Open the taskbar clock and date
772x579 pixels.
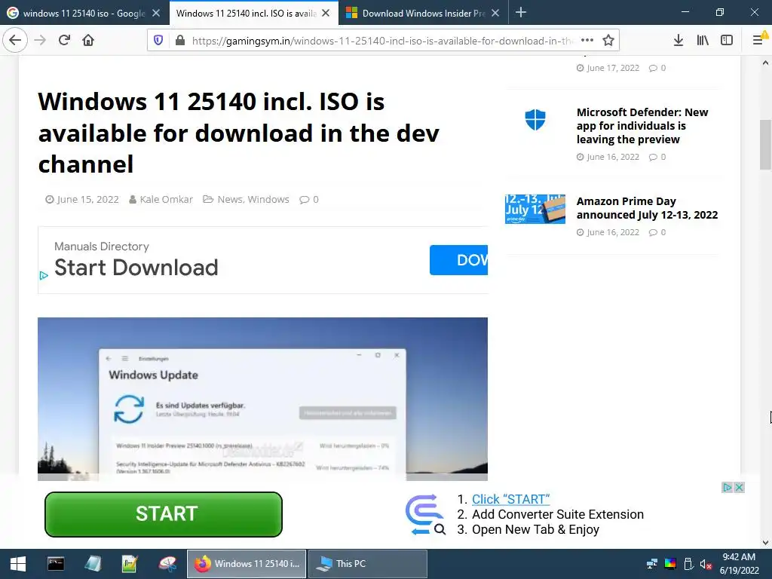click(x=739, y=564)
